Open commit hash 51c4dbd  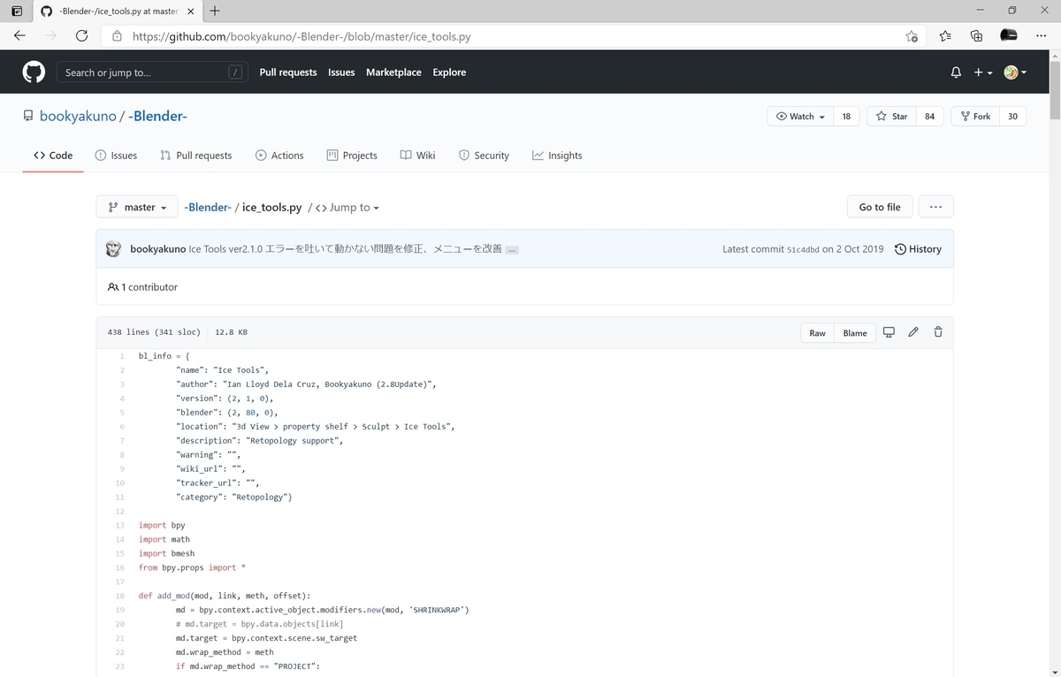[803, 250]
